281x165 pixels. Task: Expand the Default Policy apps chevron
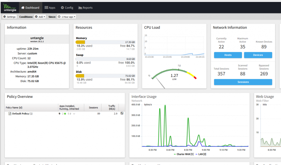point(74,114)
